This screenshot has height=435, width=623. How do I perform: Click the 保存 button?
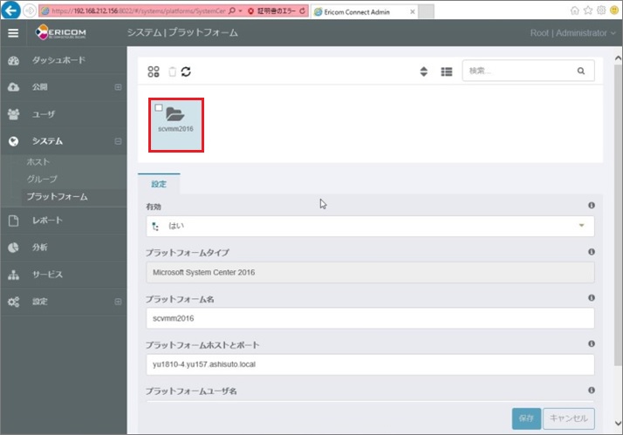pos(526,418)
